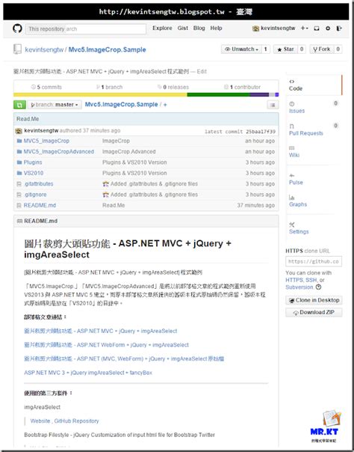Screen dimensions: 354x452
Task: Open ASP.NET MVC 3 fancyBox link
Action: [88, 373]
